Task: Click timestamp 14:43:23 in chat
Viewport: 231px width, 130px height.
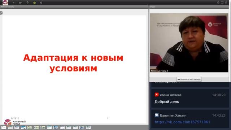Action: [219, 116]
